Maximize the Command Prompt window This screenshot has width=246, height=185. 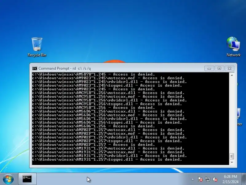click(x=219, y=68)
